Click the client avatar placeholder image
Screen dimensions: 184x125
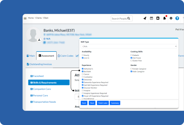tap(33, 34)
